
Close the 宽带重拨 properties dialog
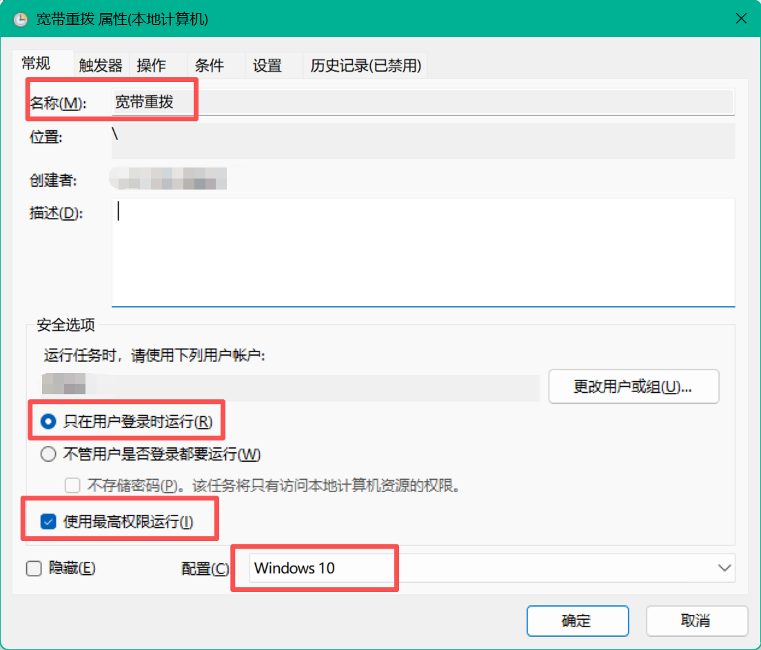coord(741,19)
